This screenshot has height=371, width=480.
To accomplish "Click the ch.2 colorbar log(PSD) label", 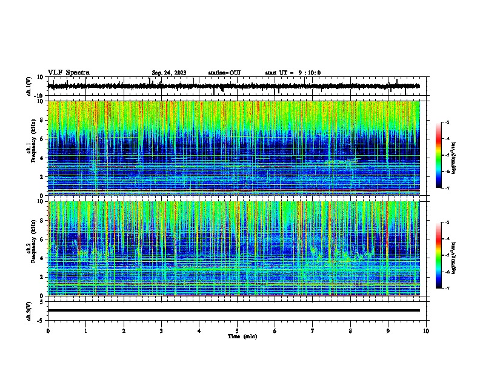I will [454, 258].
